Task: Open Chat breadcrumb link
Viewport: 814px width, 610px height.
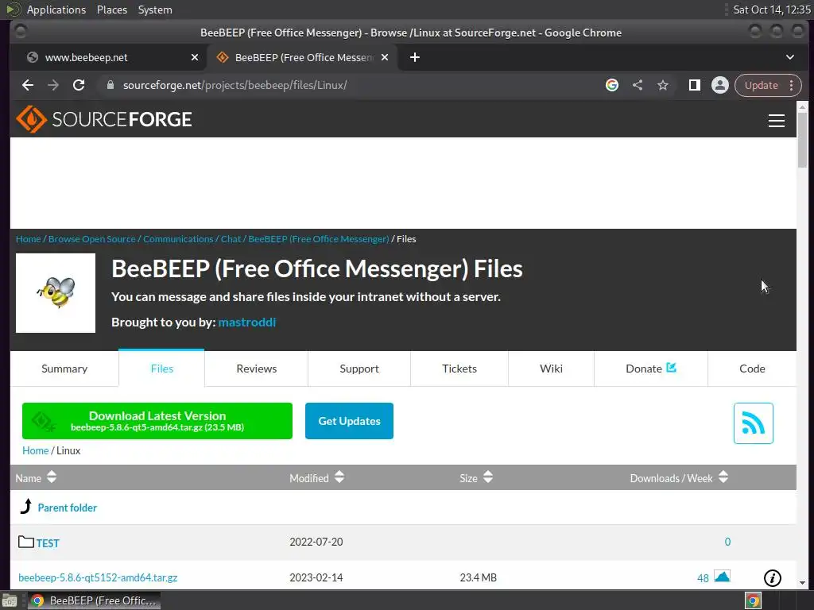Action: [231, 239]
